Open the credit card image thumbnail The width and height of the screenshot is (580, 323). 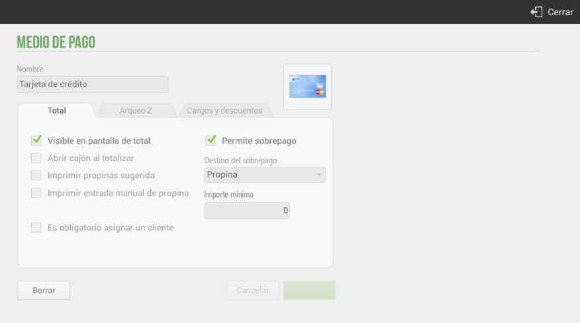[x=307, y=87]
